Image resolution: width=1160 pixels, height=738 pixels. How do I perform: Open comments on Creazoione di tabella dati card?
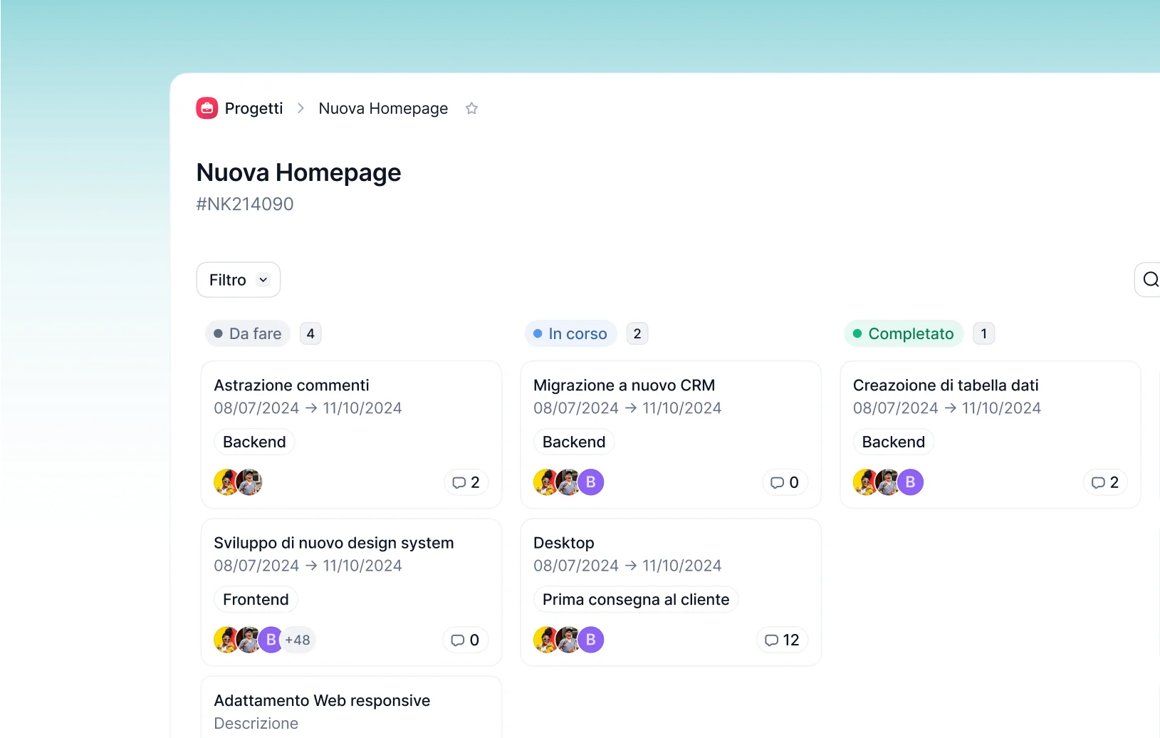click(x=1104, y=482)
